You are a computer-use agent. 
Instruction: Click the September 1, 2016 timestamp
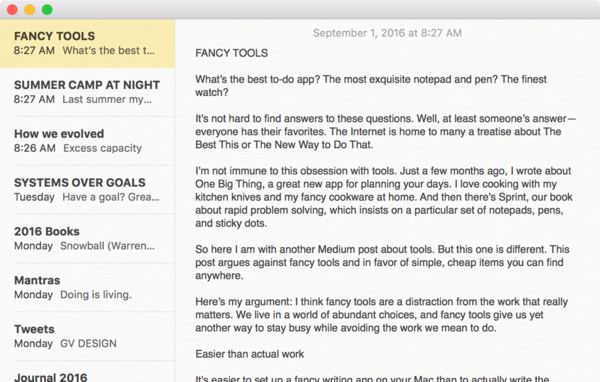click(387, 33)
